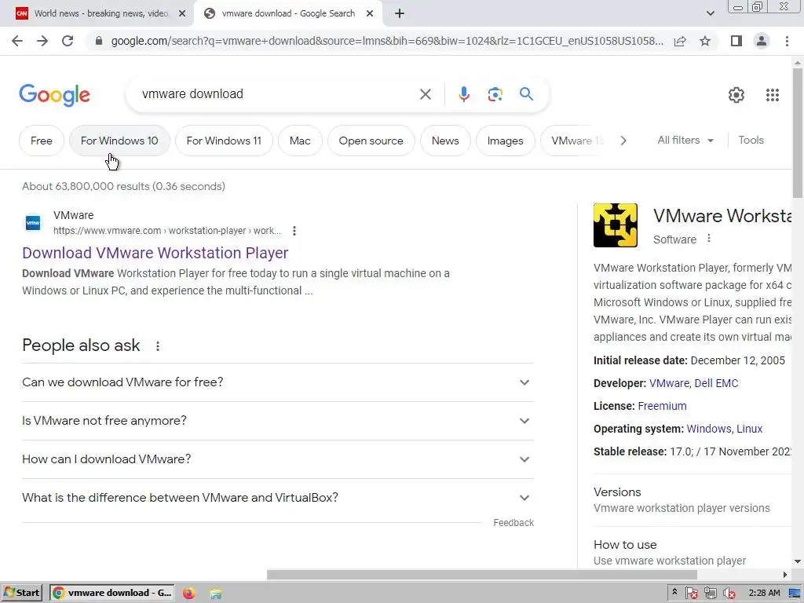Open Chrome profile avatar
The image size is (804, 603).
(762, 41)
